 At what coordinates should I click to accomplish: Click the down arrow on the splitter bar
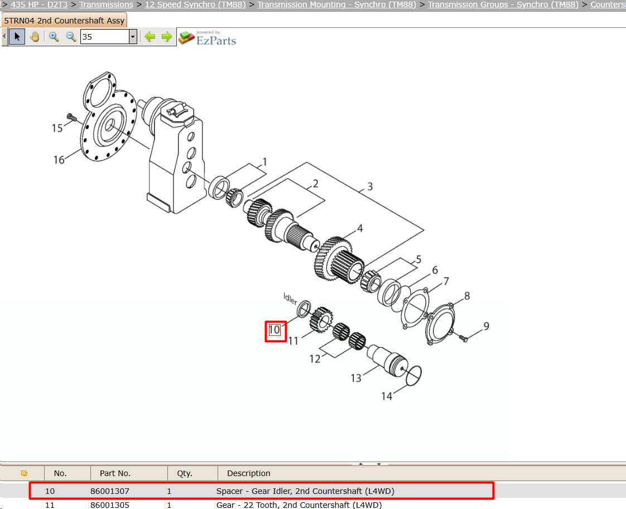click(378, 464)
